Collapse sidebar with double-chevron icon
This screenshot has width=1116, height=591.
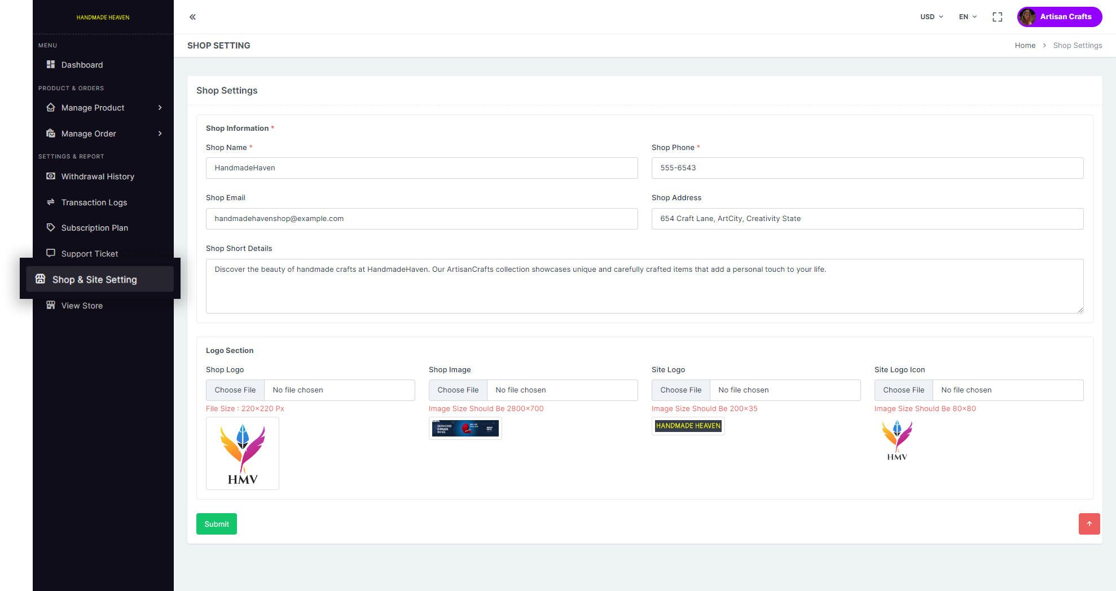point(192,17)
